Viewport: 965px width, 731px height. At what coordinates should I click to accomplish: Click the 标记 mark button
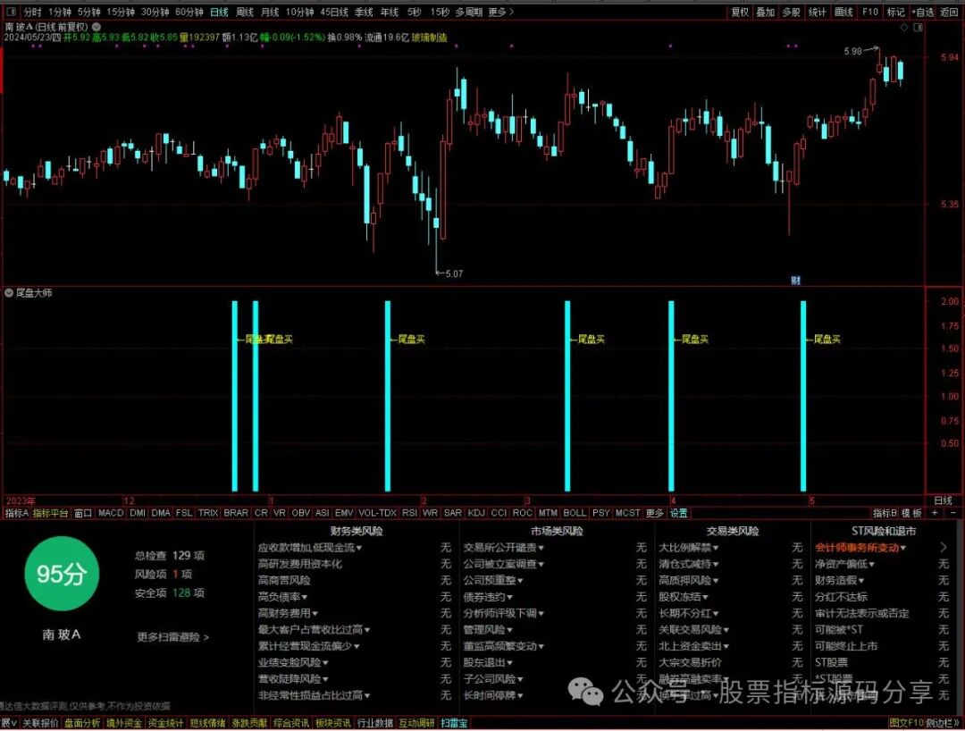click(x=895, y=12)
